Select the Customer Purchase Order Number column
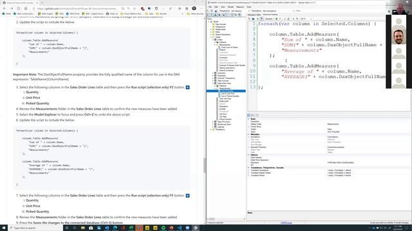The height and width of the screenshot is (231, 412). pos(232,65)
